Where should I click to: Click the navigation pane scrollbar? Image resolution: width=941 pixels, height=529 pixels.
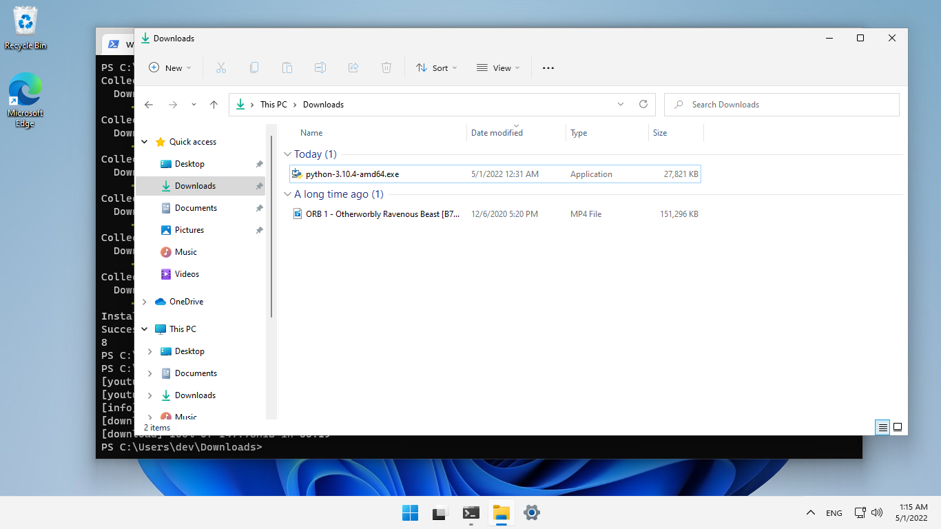tap(272, 227)
